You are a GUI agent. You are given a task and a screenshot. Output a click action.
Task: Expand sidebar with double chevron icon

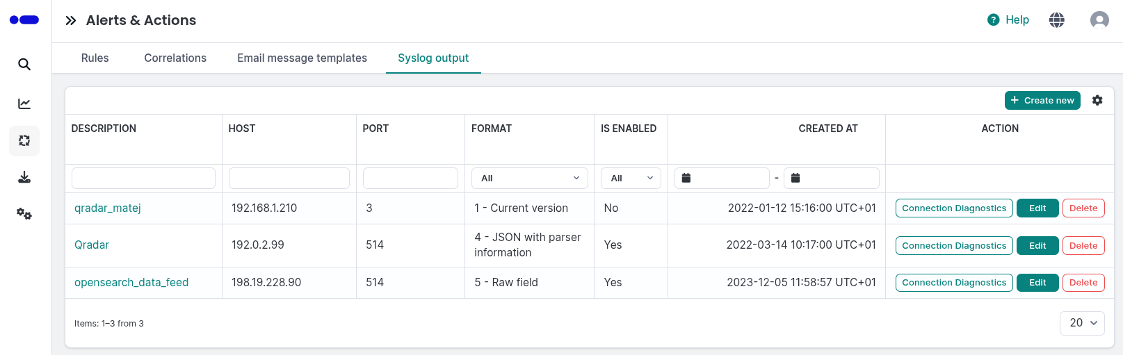click(x=71, y=21)
